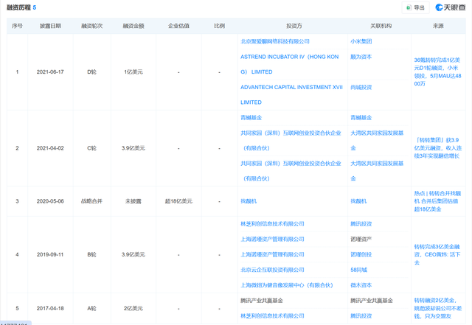Select the 关联机构 column header
The width and height of the screenshot is (472, 325).
[x=381, y=26]
